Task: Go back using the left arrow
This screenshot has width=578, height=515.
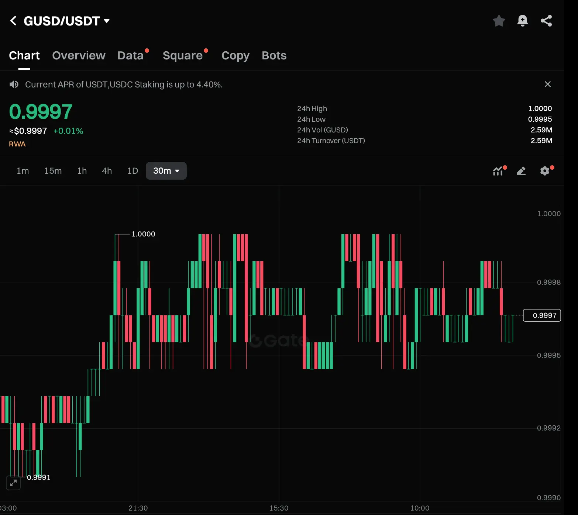Action: coord(13,21)
